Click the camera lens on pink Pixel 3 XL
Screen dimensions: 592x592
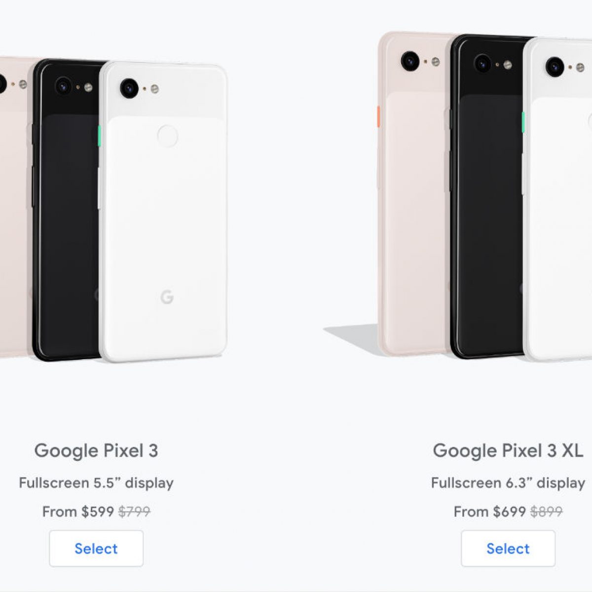[x=410, y=61]
